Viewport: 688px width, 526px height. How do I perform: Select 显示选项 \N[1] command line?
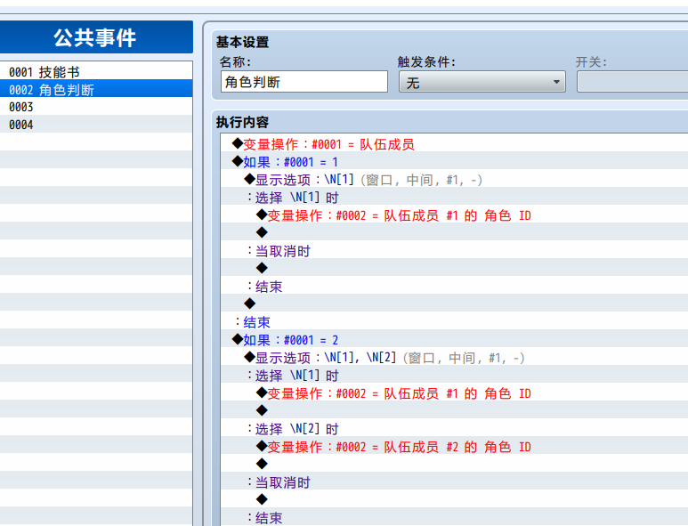pyautogui.click(x=454, y=180)
